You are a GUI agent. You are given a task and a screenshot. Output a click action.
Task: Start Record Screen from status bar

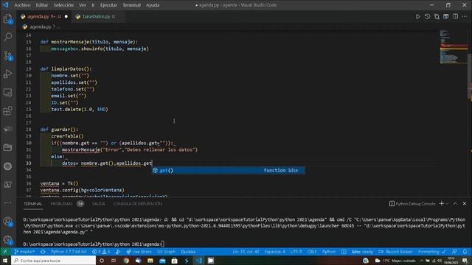click(396, 252)
